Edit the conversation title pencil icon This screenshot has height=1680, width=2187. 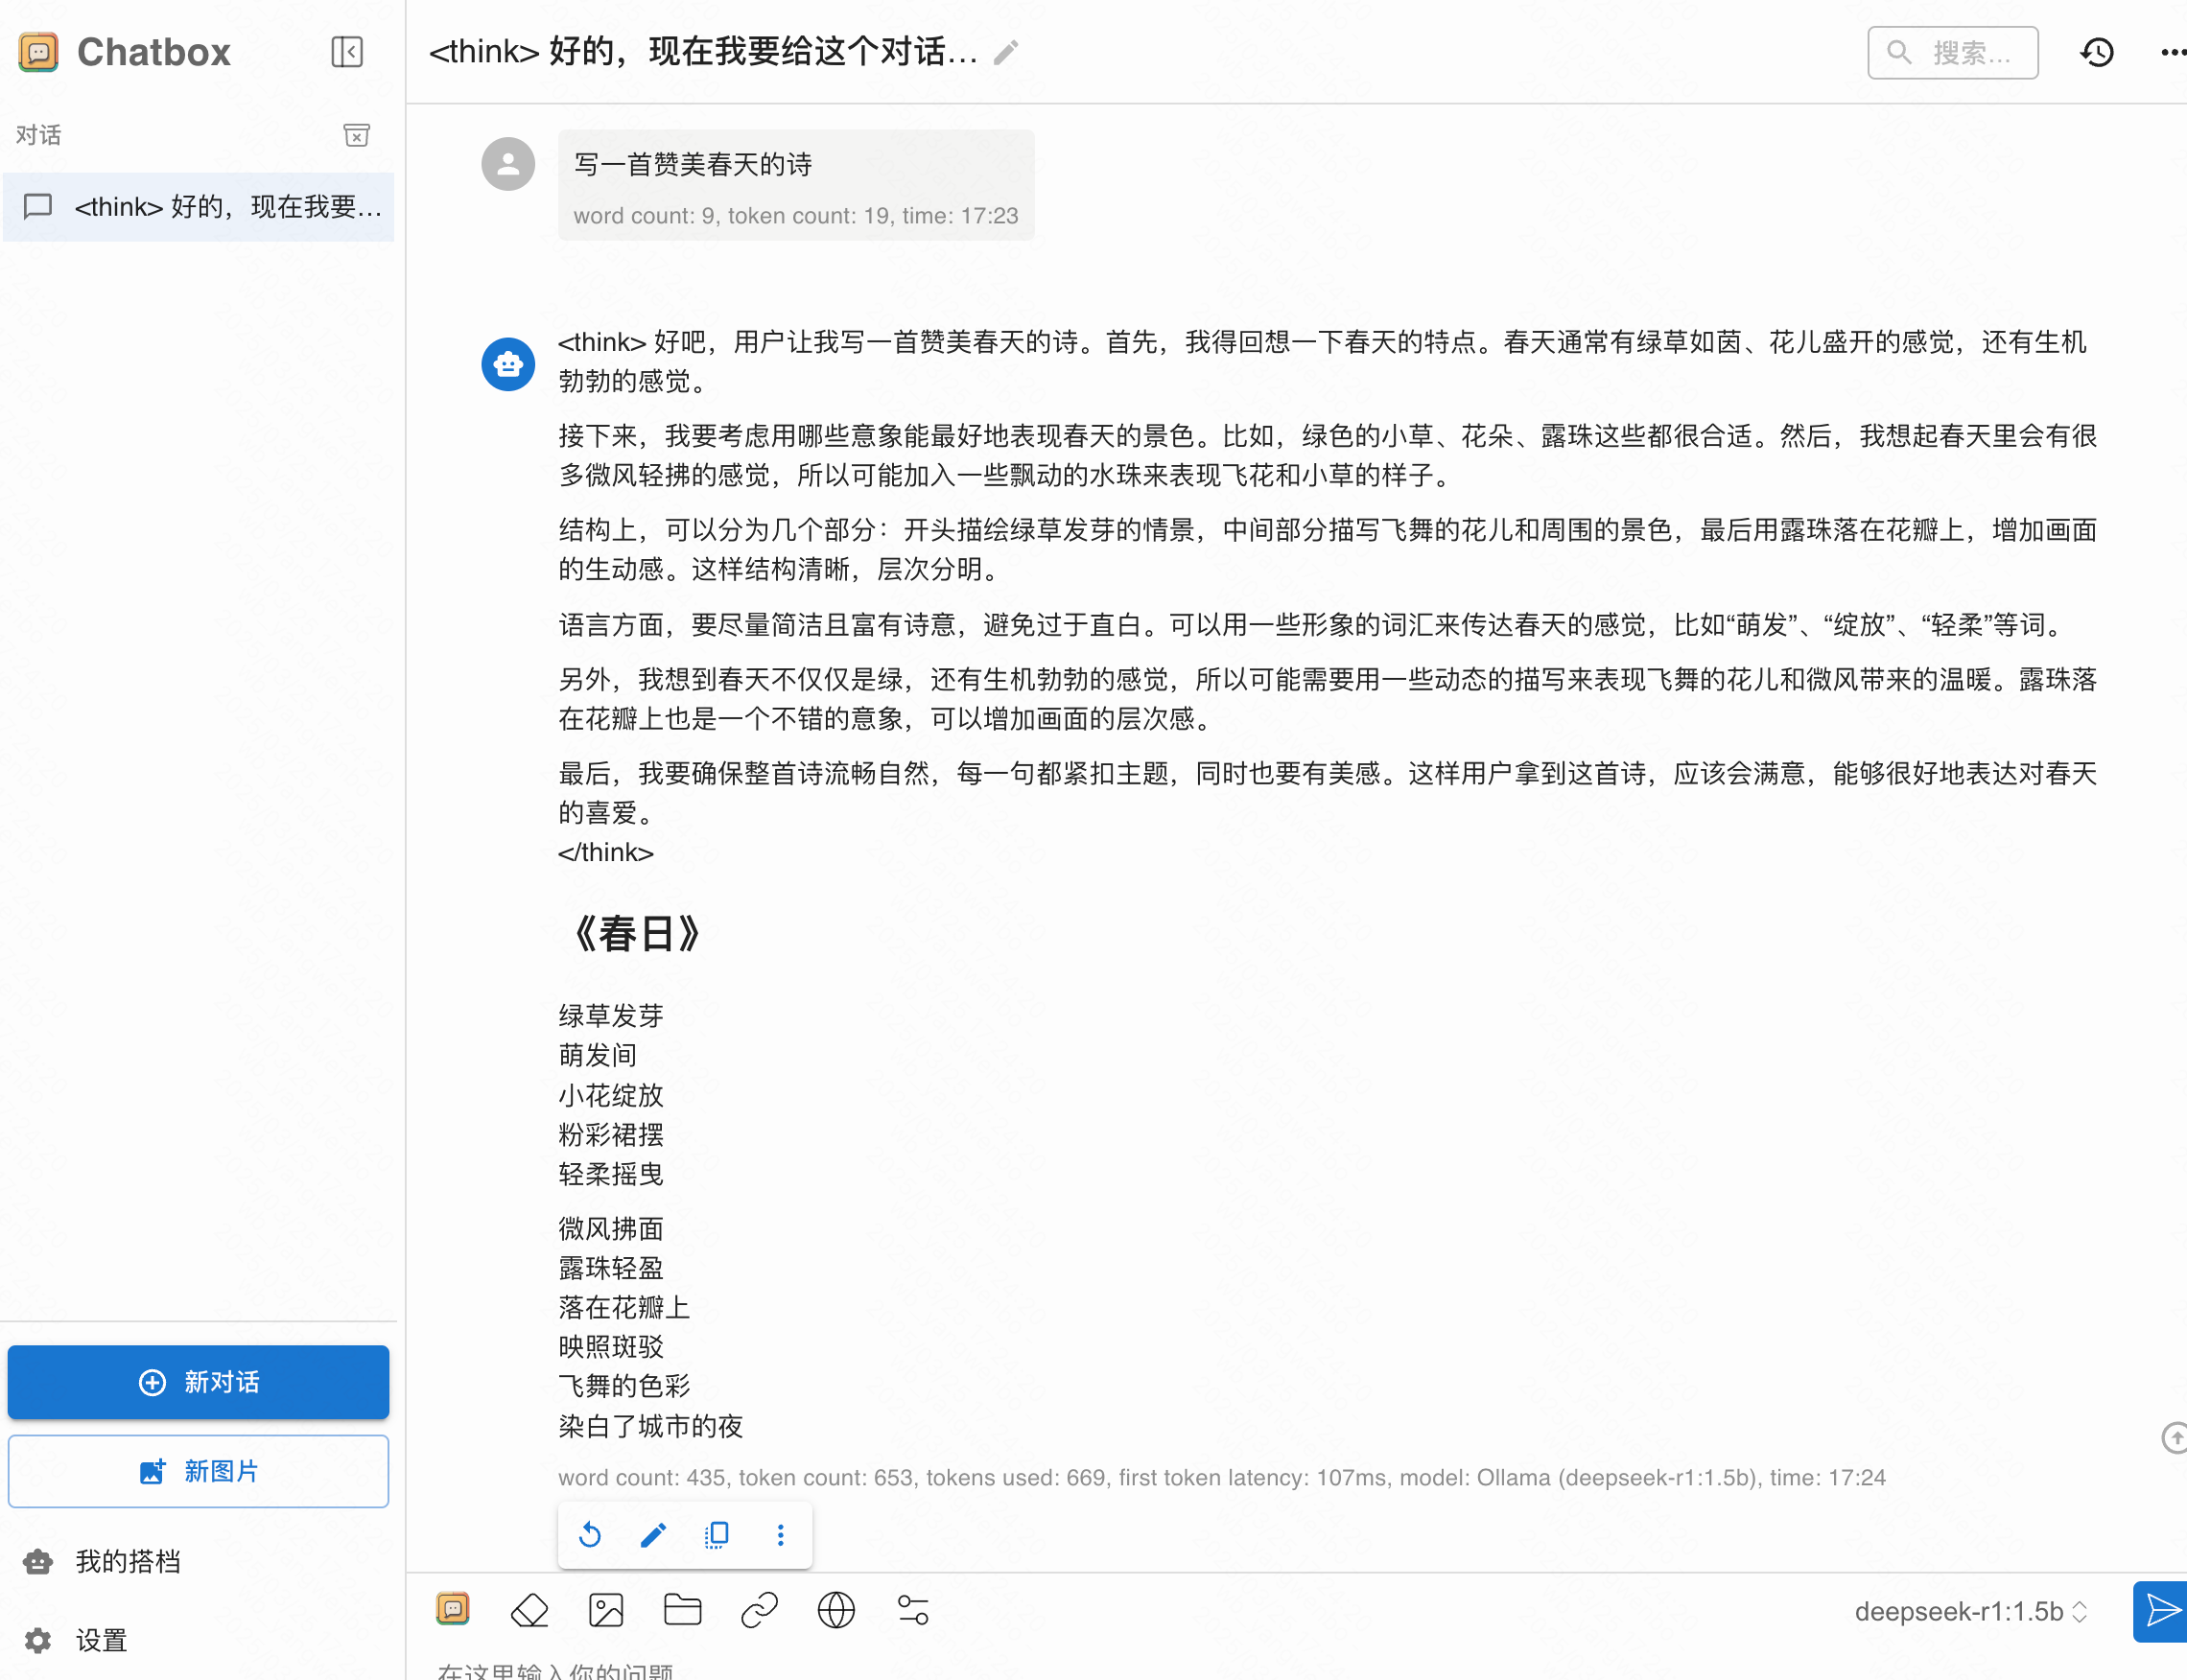pos(1006,52)
